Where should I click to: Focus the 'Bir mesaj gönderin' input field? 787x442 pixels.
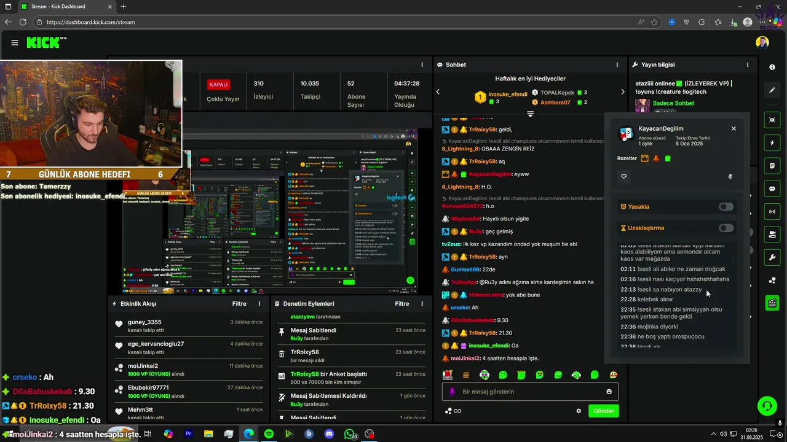(530, 392)
